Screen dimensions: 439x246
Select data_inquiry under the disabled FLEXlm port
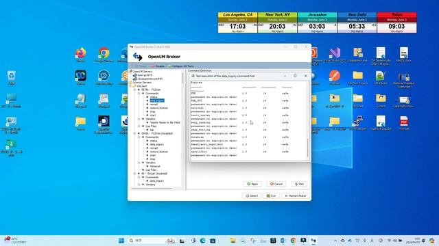tap(157, 144)
